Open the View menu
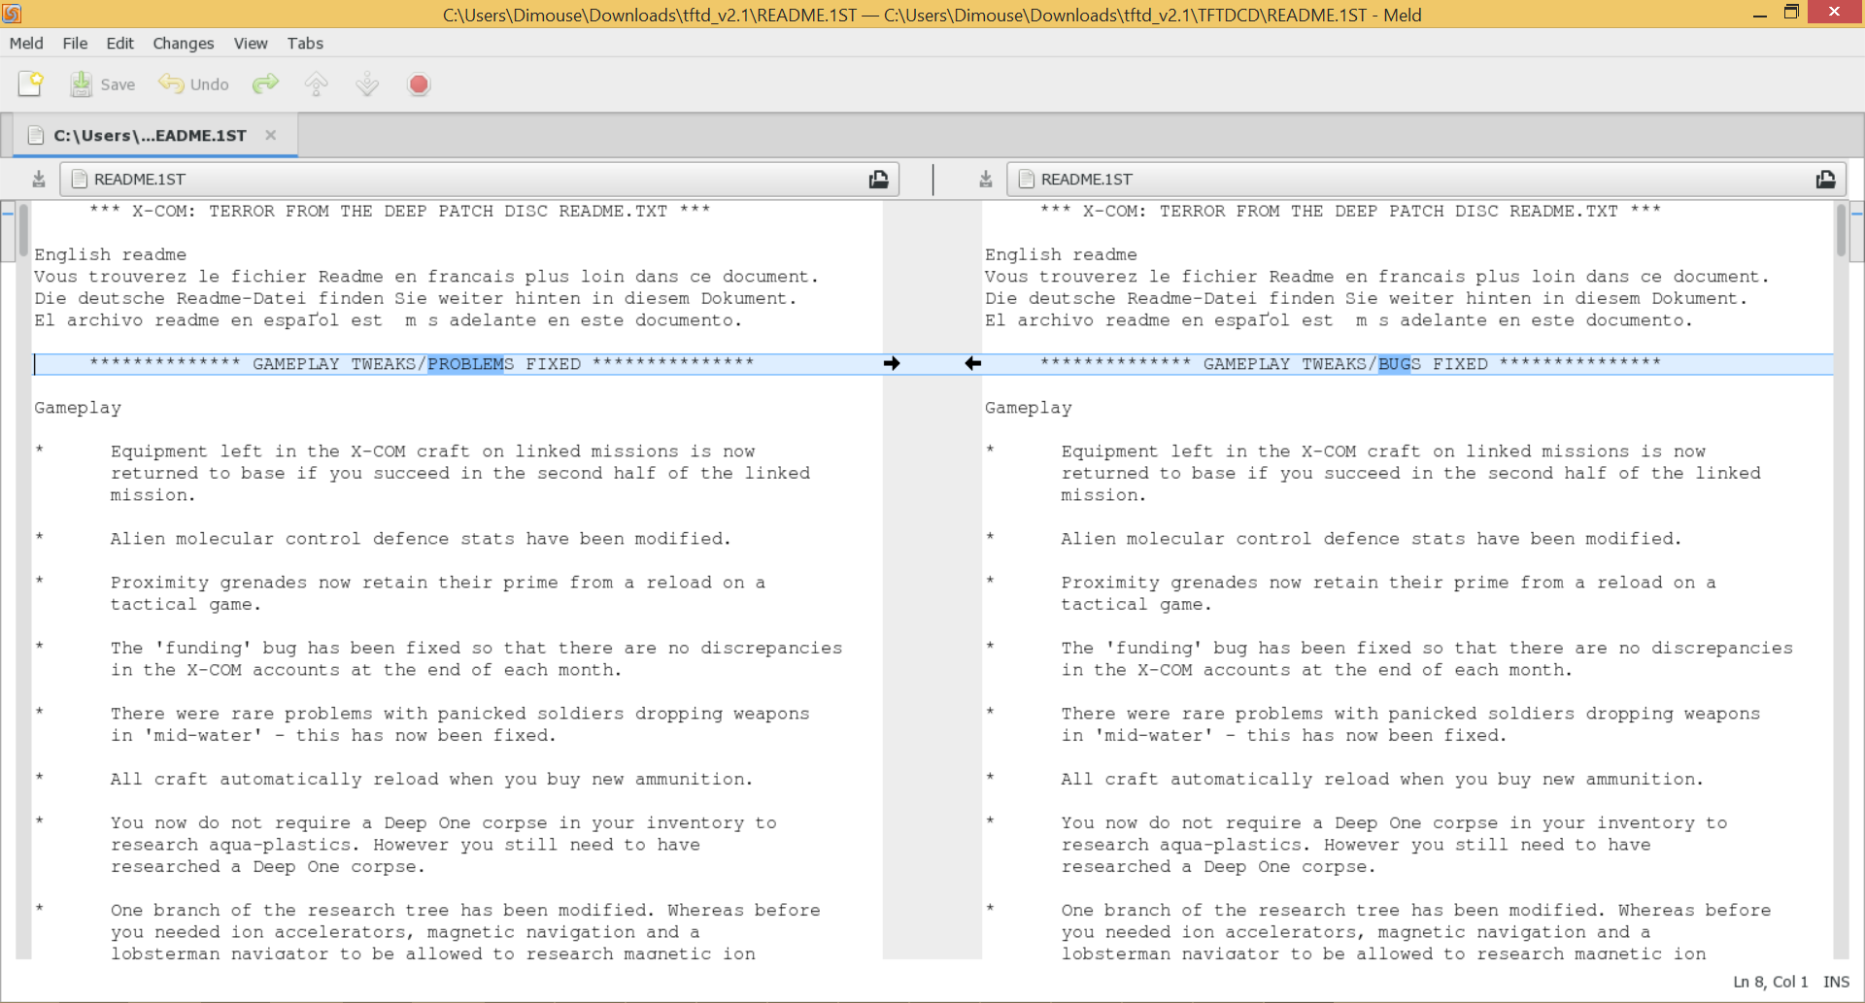Viewport: 1865px width, 1003px height. pyautogui.click(x=251, y=43)
